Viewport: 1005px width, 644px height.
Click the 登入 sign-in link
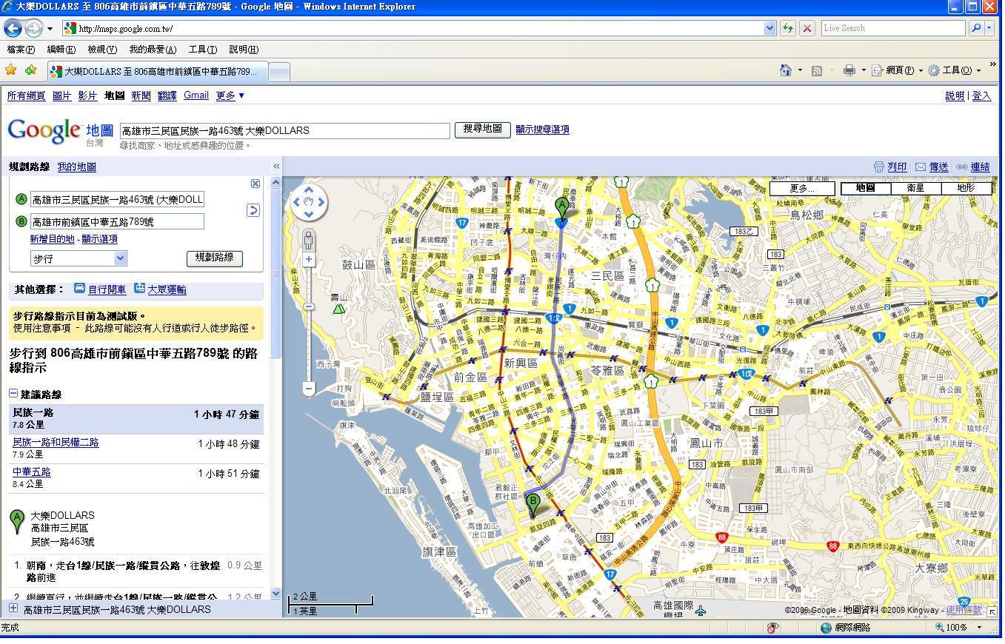981,96
